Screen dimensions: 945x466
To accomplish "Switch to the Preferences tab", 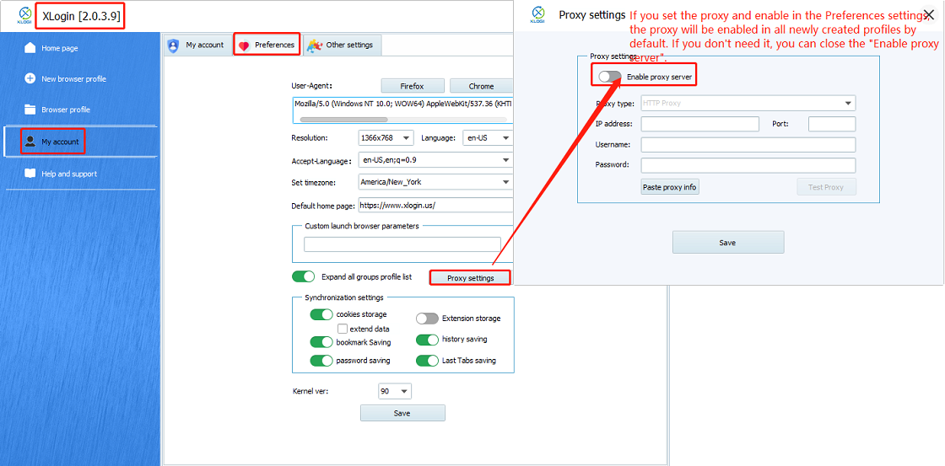I will pyautogui.click(x=267, y=46).
